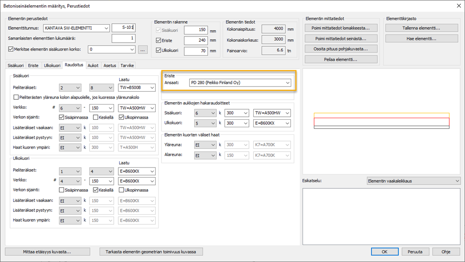Open help with Ohje button
Screen dimensions: 465x262
pyautogui.click(x=446, y=252)
